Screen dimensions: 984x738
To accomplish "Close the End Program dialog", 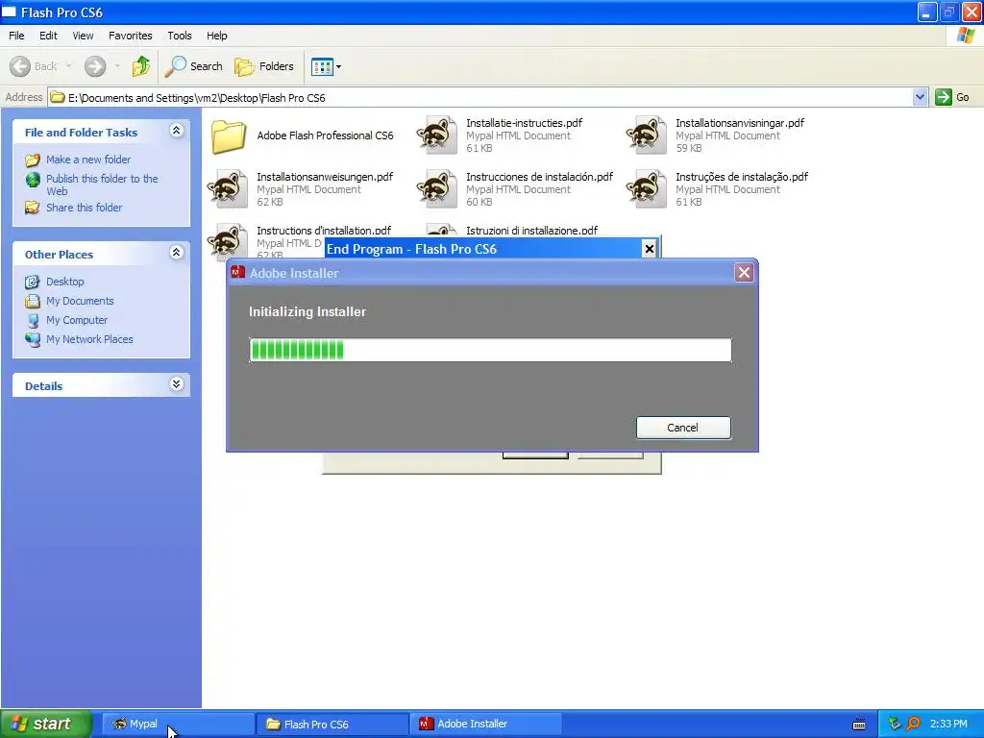I will pos(650,249).
